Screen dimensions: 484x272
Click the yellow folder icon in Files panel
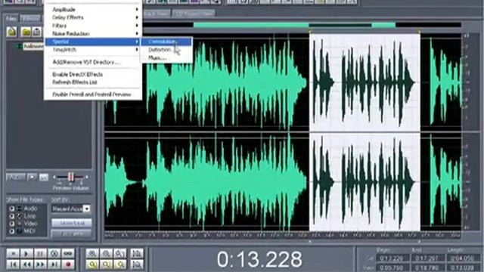(x=26, y=32)
